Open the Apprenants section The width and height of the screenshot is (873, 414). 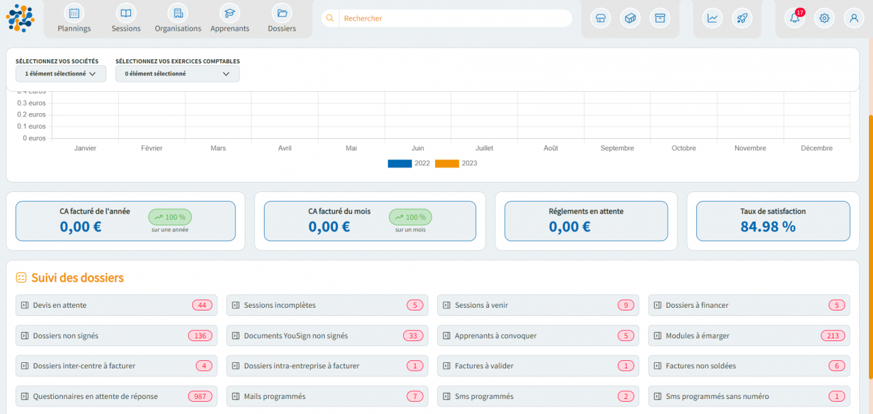(229, 18)
